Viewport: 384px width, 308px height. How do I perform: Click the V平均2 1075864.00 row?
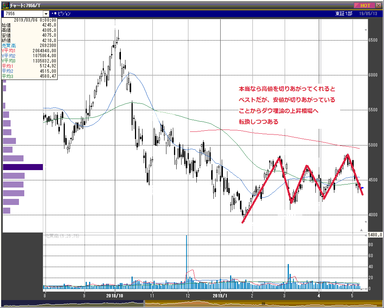click(29, 56)
